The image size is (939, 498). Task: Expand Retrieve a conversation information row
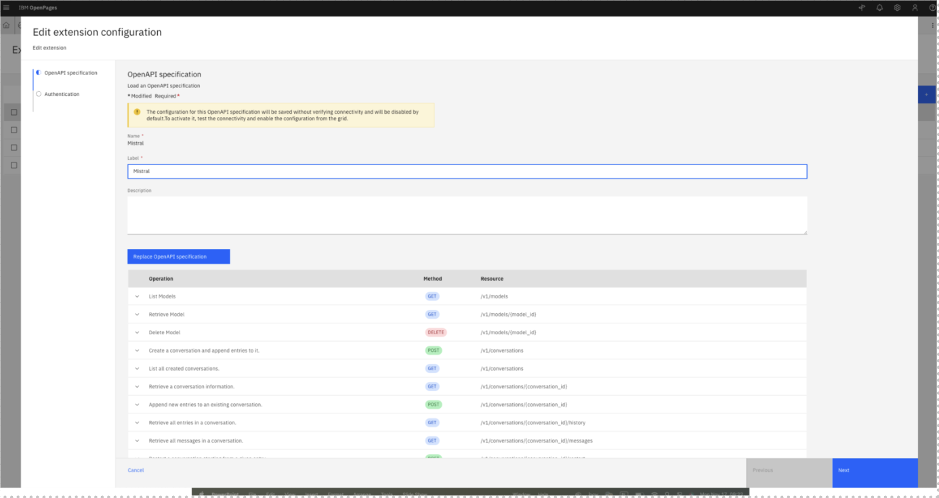(x=137, y=386)
